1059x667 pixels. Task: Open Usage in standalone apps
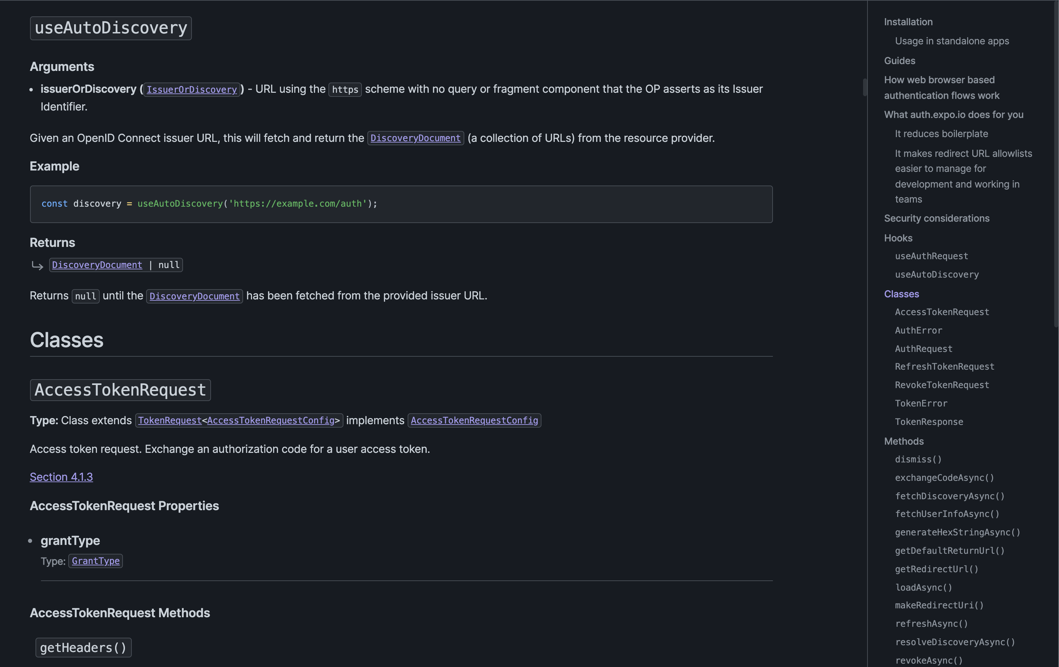[x=952, y=41]
